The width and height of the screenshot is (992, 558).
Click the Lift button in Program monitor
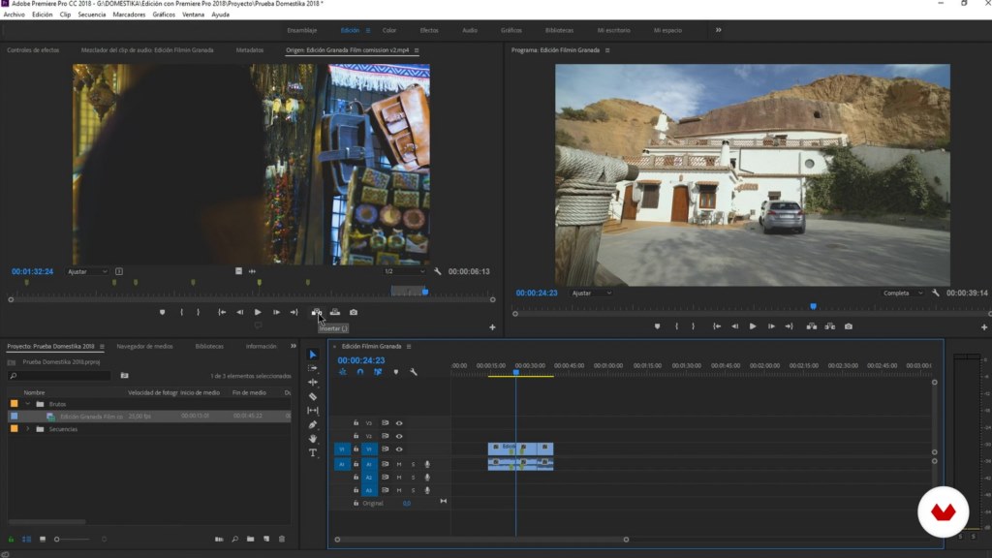click(x=812, y=326)
